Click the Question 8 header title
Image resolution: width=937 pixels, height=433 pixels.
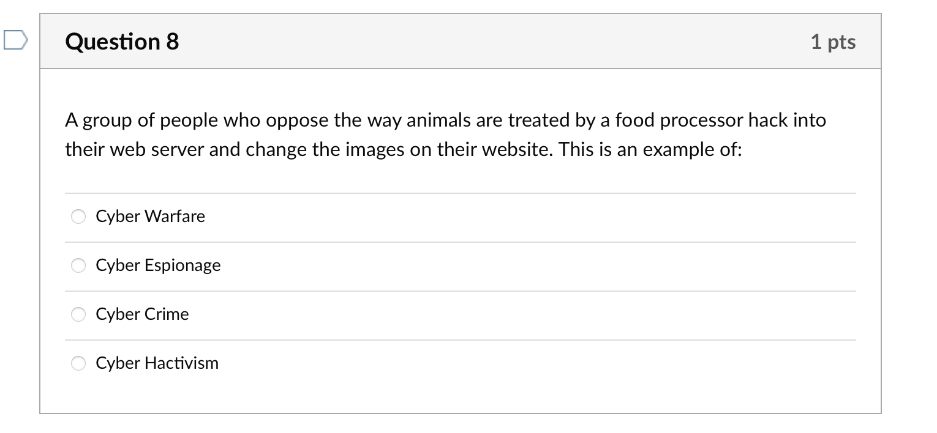click(x=121, y=41)
